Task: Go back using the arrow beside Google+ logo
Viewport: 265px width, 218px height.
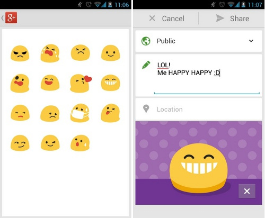Action: coord(2,18)
